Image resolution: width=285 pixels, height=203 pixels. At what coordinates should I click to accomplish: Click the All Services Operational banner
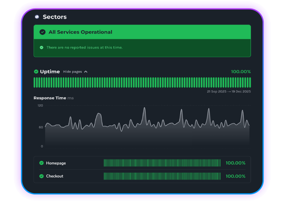coord(142,32)
